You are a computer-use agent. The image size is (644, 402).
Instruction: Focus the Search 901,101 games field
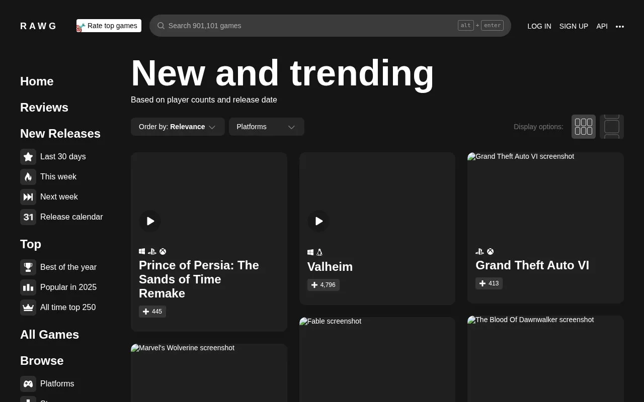click(330, 26)
